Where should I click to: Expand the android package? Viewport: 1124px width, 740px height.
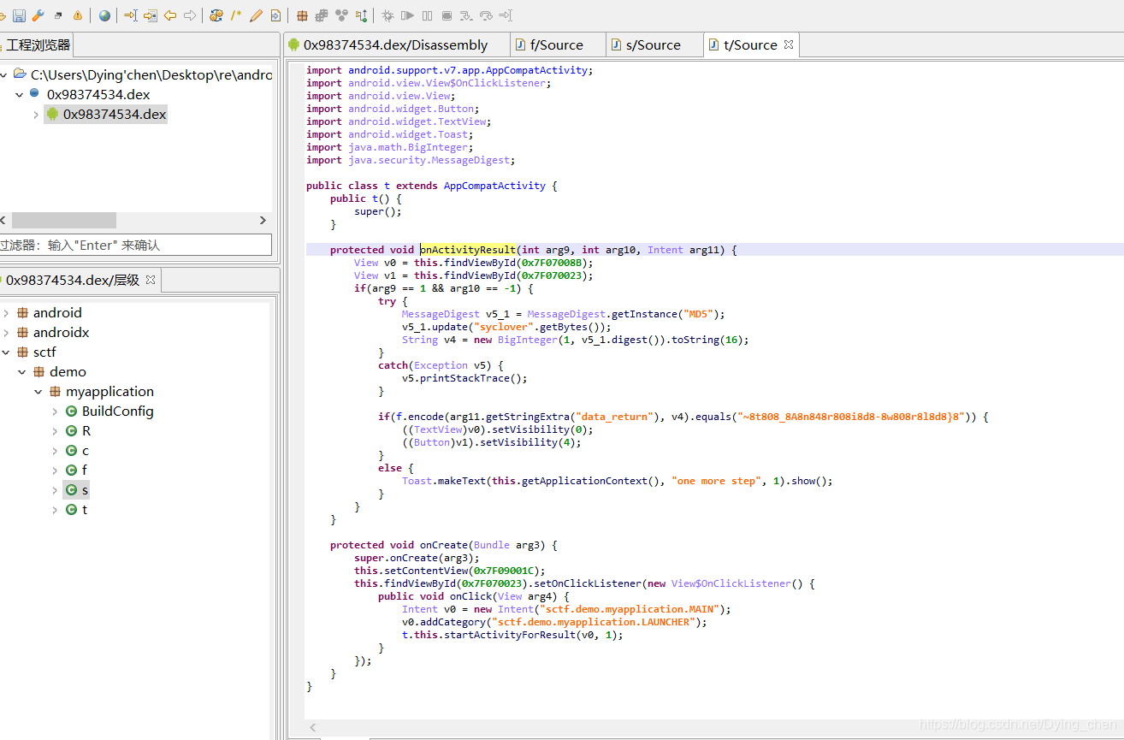pyautogui.click(x=6, y=313)
